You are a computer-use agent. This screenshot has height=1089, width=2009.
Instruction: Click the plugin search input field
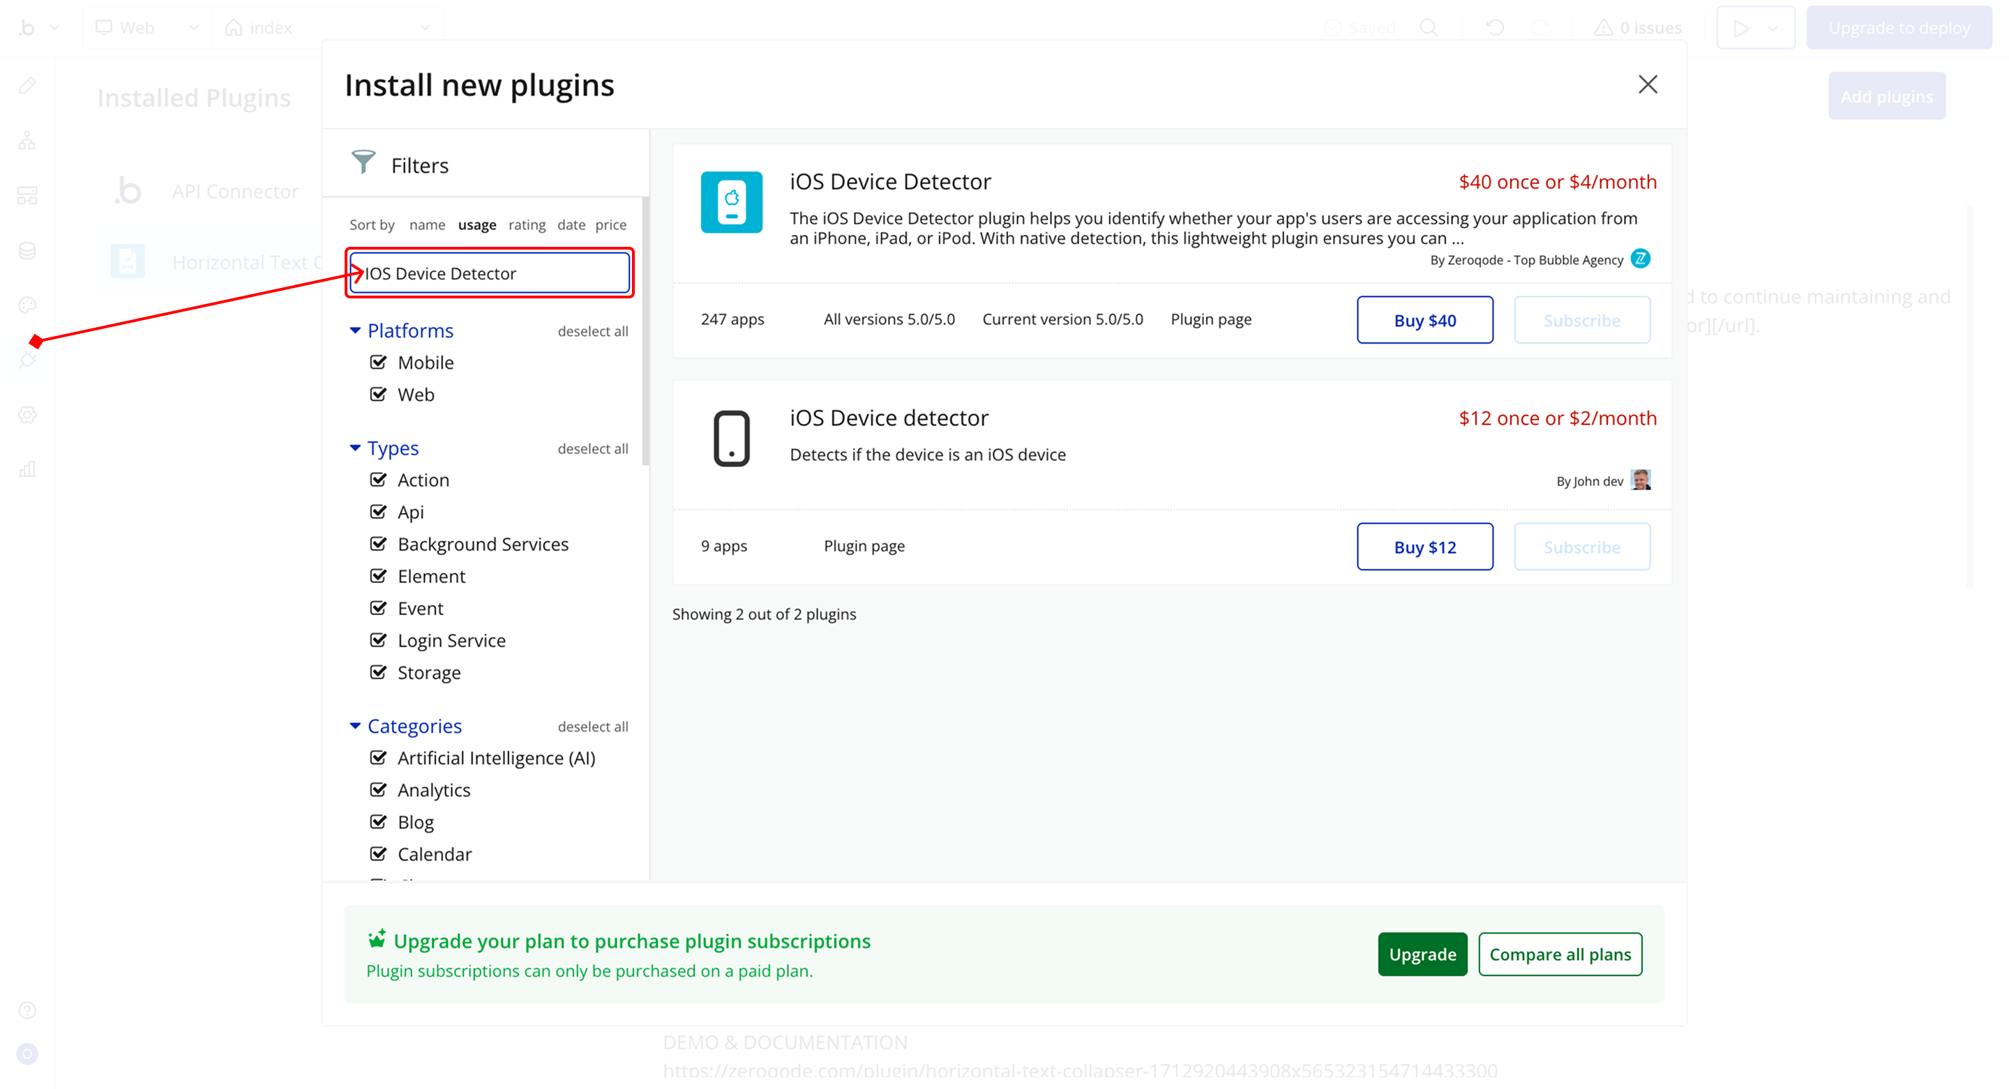pyautogui.click(x=490, y=273)
